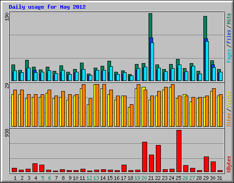Select green weekend day label 26

185,178
